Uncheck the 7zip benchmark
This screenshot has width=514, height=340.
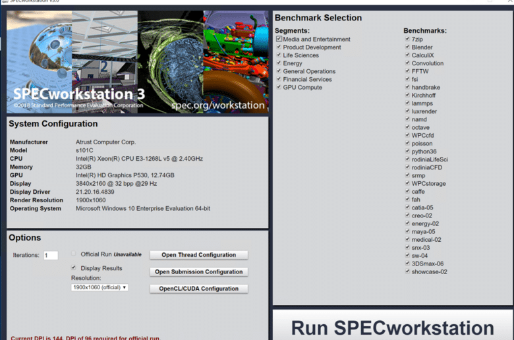407,39
